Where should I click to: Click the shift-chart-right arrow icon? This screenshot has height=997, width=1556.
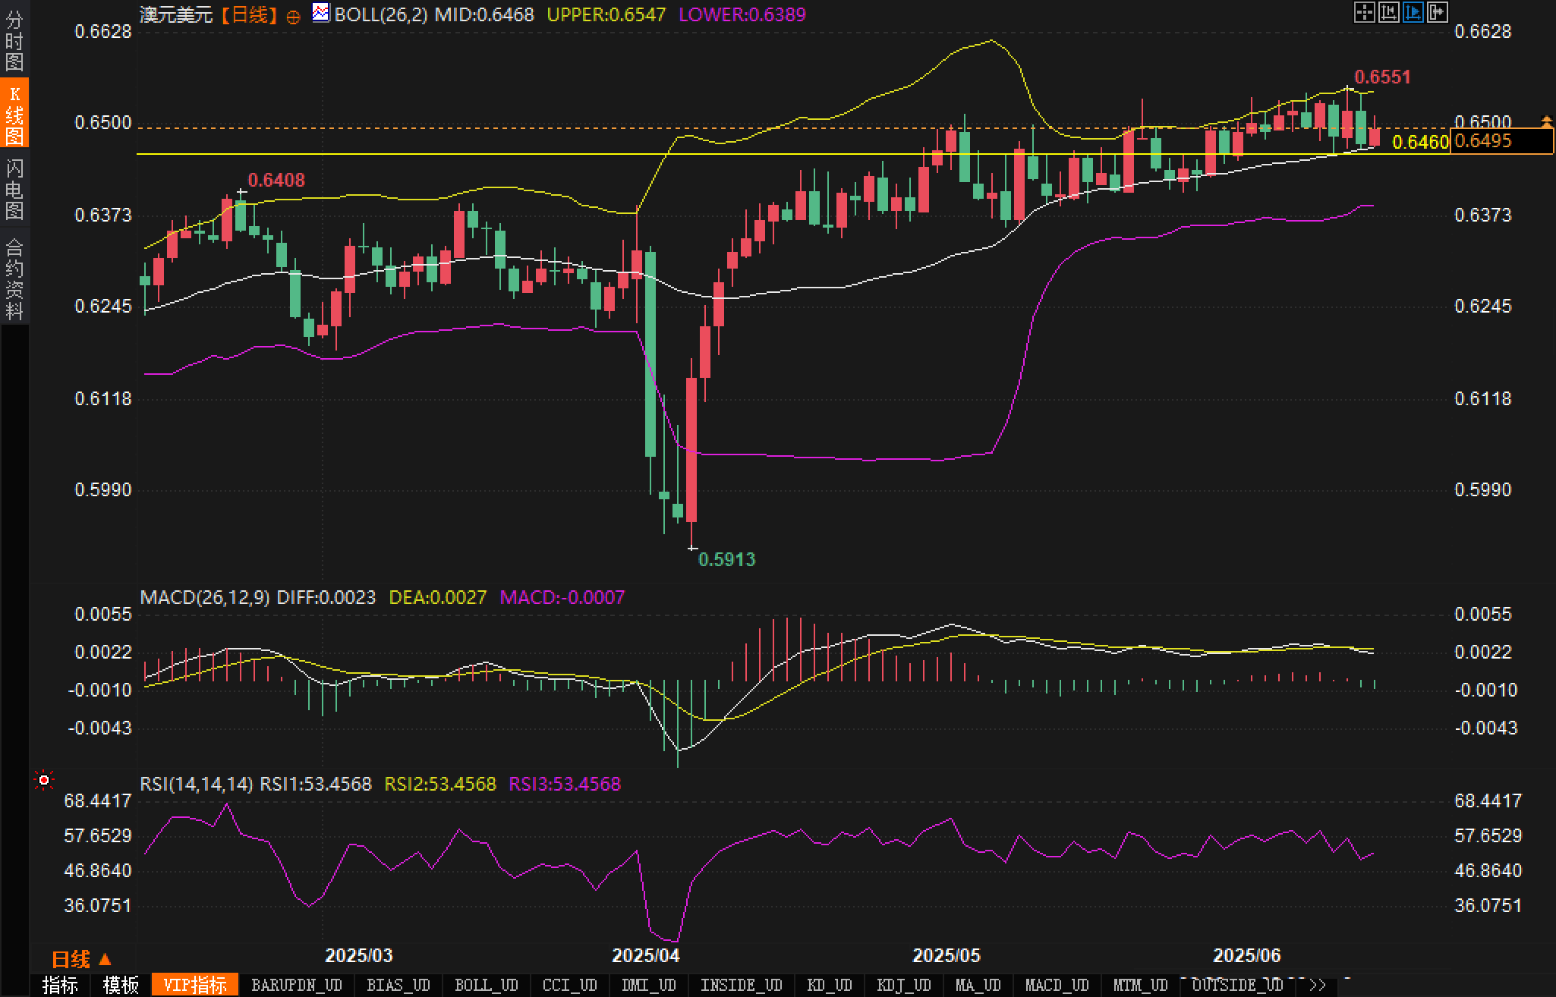coord(1438,12)
